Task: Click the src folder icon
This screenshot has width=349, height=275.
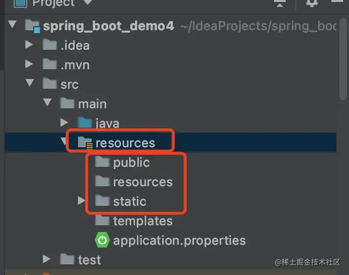Action: coord(50,83)
